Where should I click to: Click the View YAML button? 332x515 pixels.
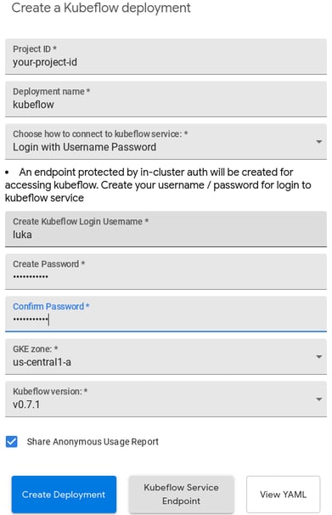[283, 495]
